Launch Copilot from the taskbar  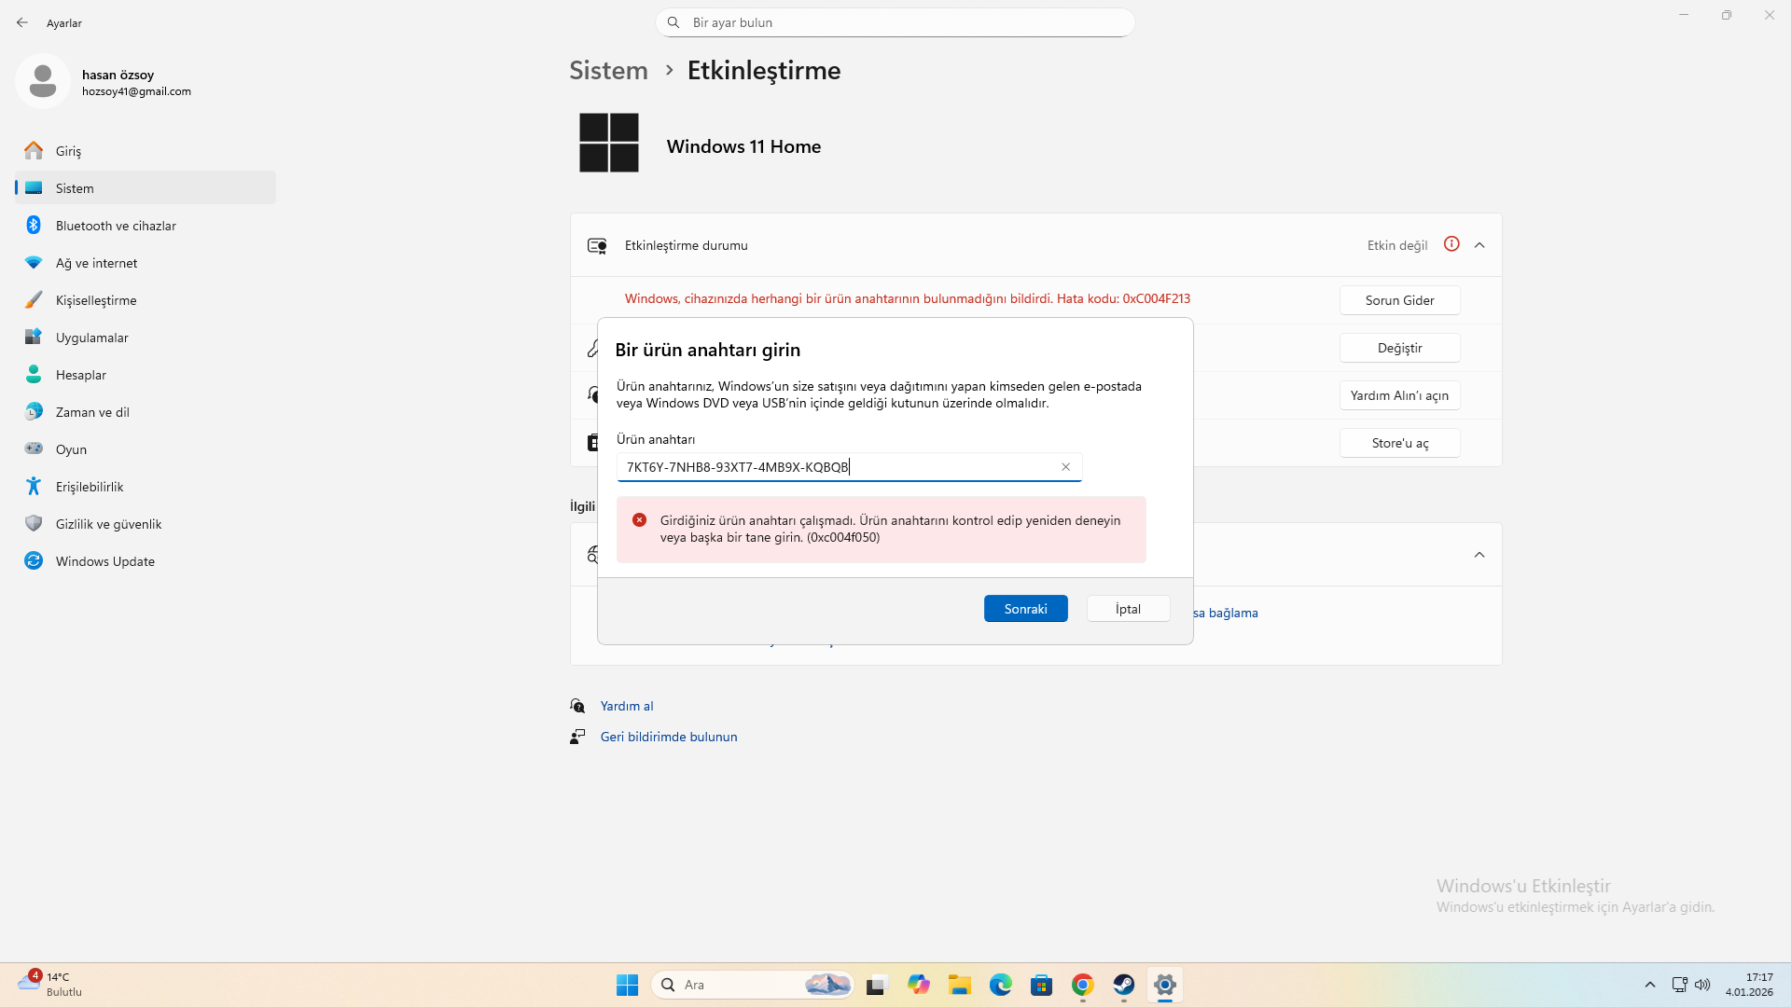coord(919,985)
